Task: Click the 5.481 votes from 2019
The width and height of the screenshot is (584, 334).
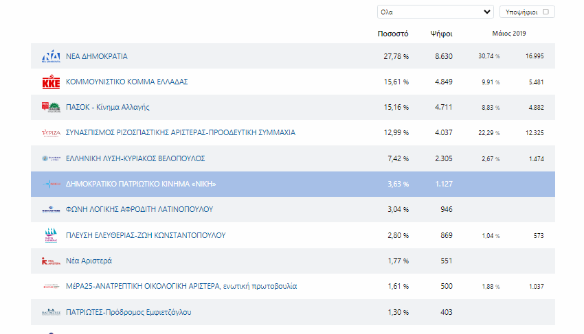Action: point(536,82)
